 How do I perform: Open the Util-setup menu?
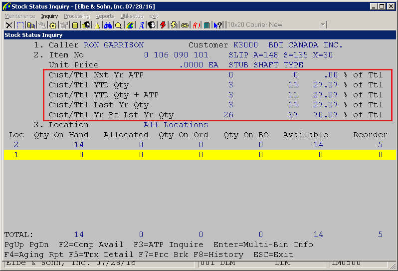click(132, 16)
